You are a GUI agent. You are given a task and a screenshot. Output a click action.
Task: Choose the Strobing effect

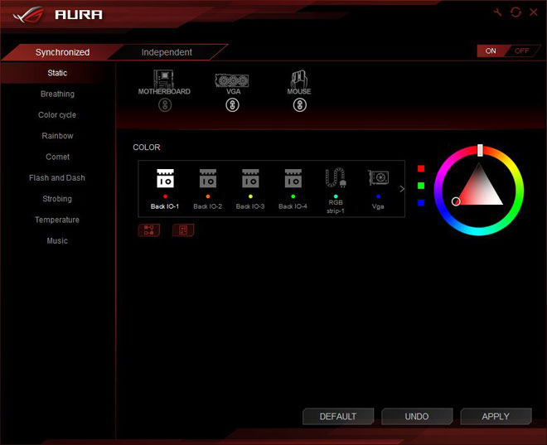(x=57, y=198)
